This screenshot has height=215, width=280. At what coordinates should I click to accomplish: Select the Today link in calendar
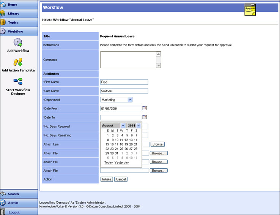109,163
